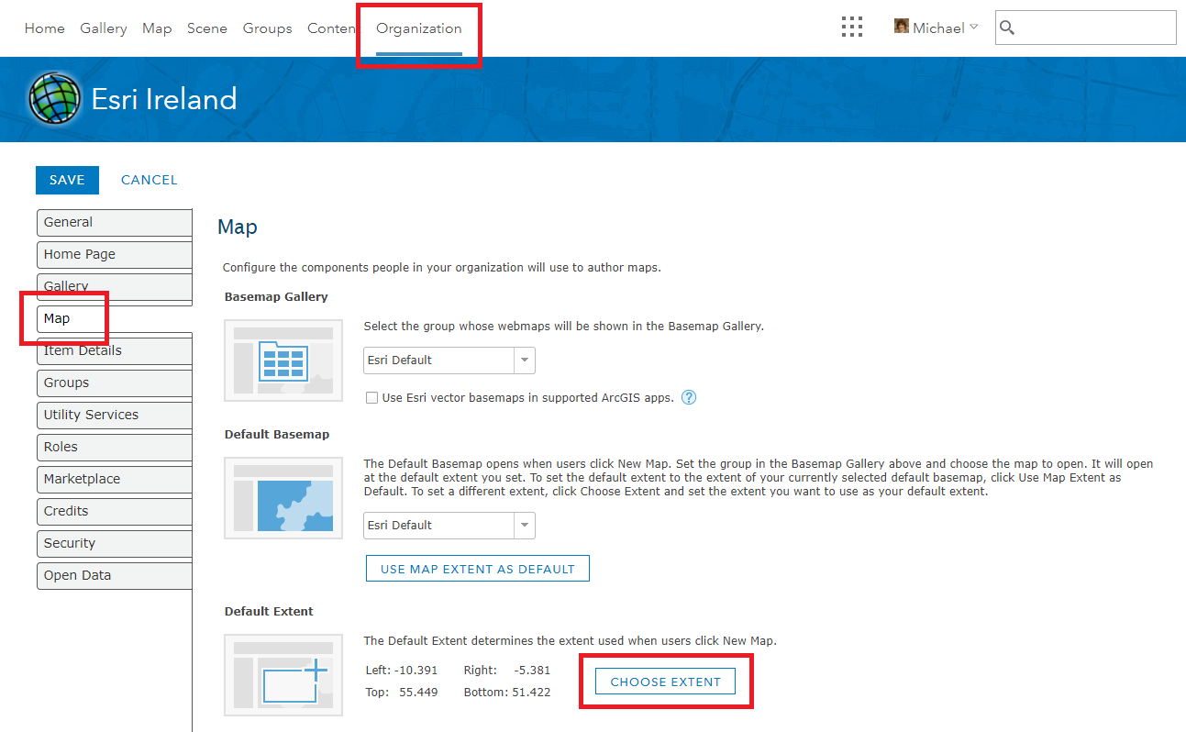Select the Map settings tab

point(115,319)
